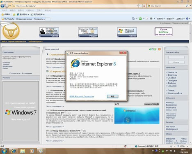Click the Live Search magnifier icon
Viewport: 192px width, 154px height.
tap(187, 6)
